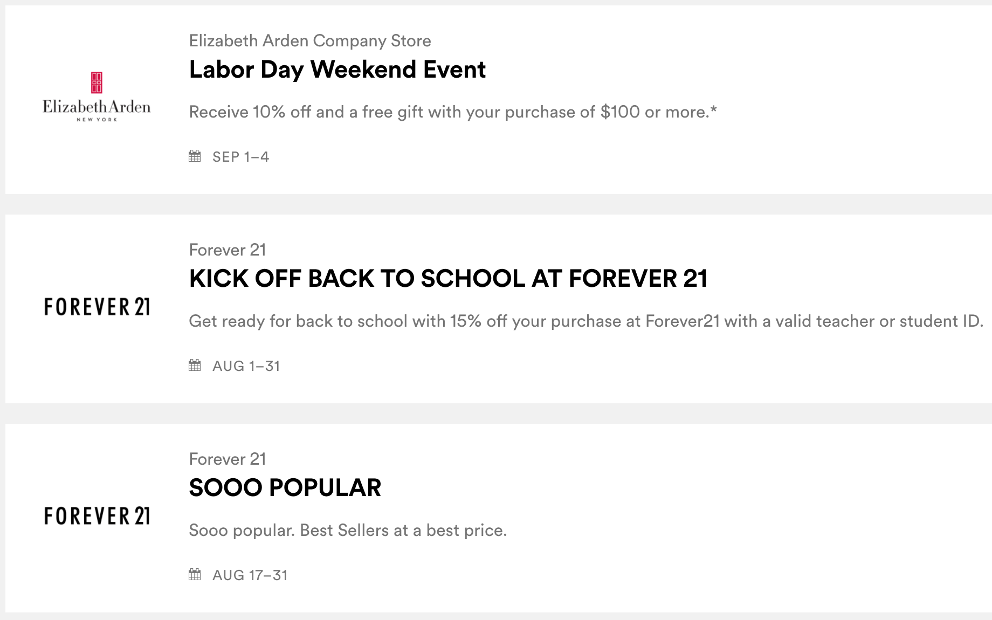This screenshot has height=620, width=992.
Task: Click the calendar icon beside SEP 1–4
Action: 195,156
